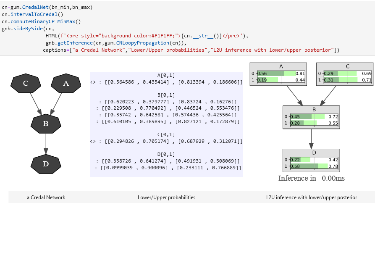Click the C node box in the inference diagram
The height and width of the screenshot is (263, 375).
click(344, 74)
